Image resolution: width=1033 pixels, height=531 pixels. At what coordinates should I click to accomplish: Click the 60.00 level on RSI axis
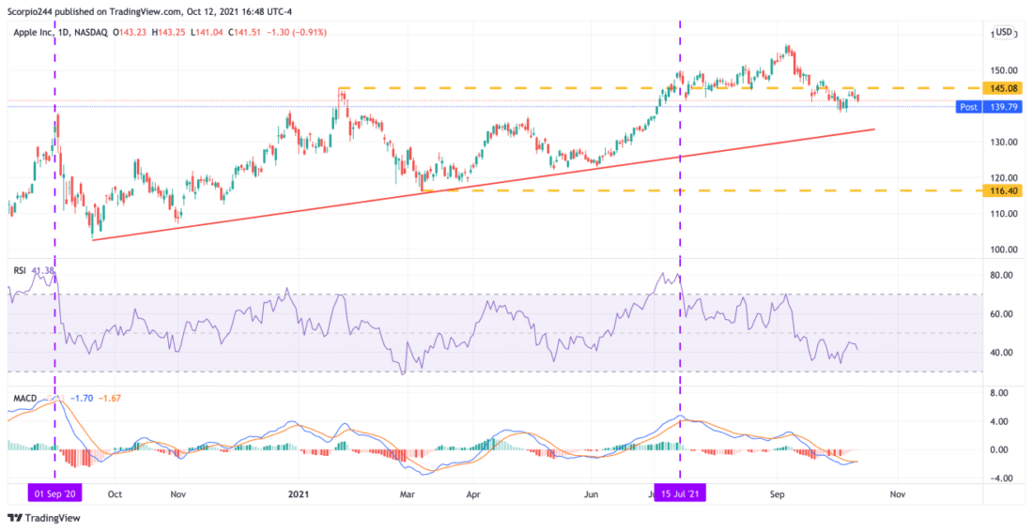(x=1001, y=314)
